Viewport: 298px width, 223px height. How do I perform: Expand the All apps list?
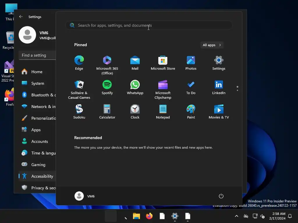pos(212,45)
